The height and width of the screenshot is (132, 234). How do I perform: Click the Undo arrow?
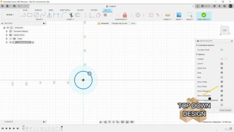coord(19,6)
